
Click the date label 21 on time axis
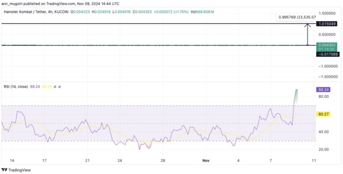pyautogui.click(x=87, y=161)
